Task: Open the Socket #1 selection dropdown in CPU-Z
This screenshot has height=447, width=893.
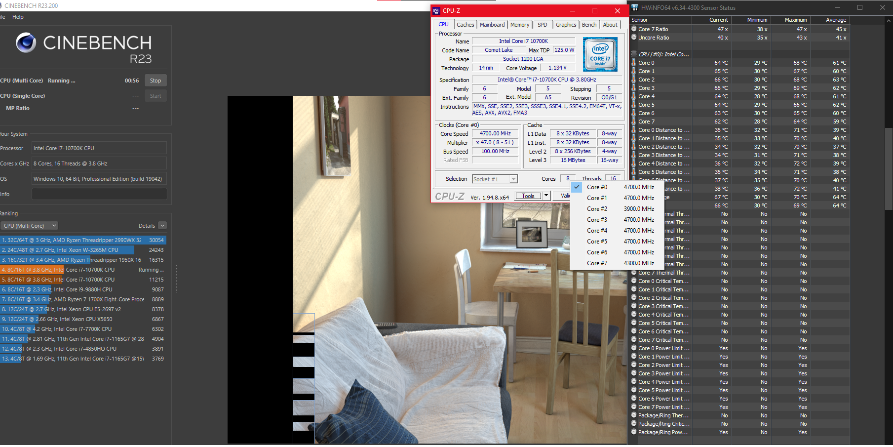Action: tap(495, 179)
